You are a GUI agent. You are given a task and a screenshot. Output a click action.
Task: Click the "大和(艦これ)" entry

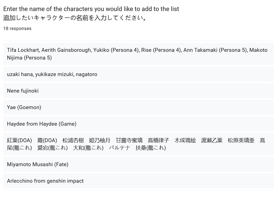pyautogui.click(x=88, y=148)
